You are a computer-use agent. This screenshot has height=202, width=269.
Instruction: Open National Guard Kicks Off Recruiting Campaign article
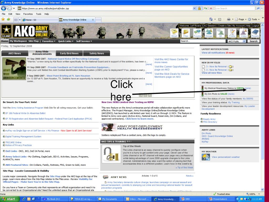(x=74, y=59)
